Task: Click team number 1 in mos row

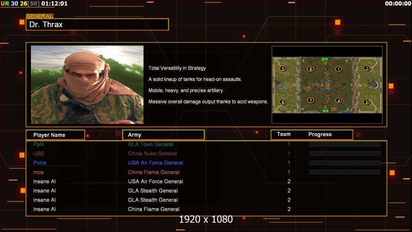Action: click(289, 172)
